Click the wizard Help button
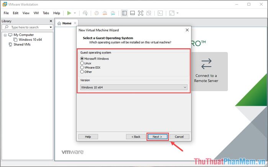This screenshot has width=268, height=167. 88,137
